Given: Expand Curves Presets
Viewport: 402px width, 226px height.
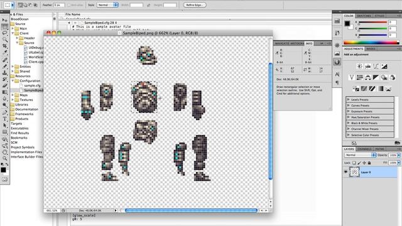Looking at the screenshot, I should (349, 105).
